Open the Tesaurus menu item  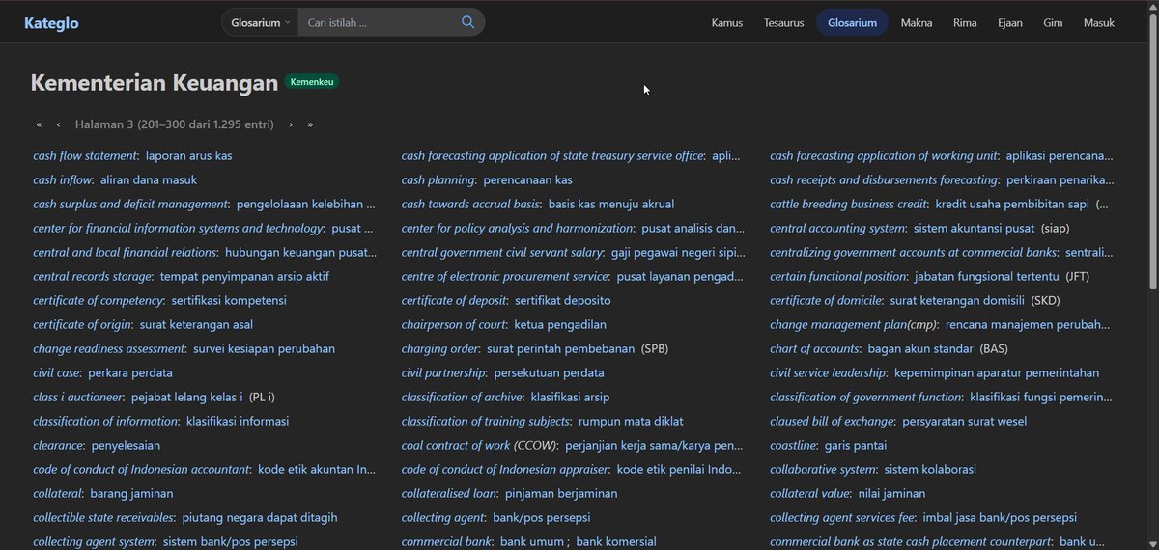coord(783,22)
